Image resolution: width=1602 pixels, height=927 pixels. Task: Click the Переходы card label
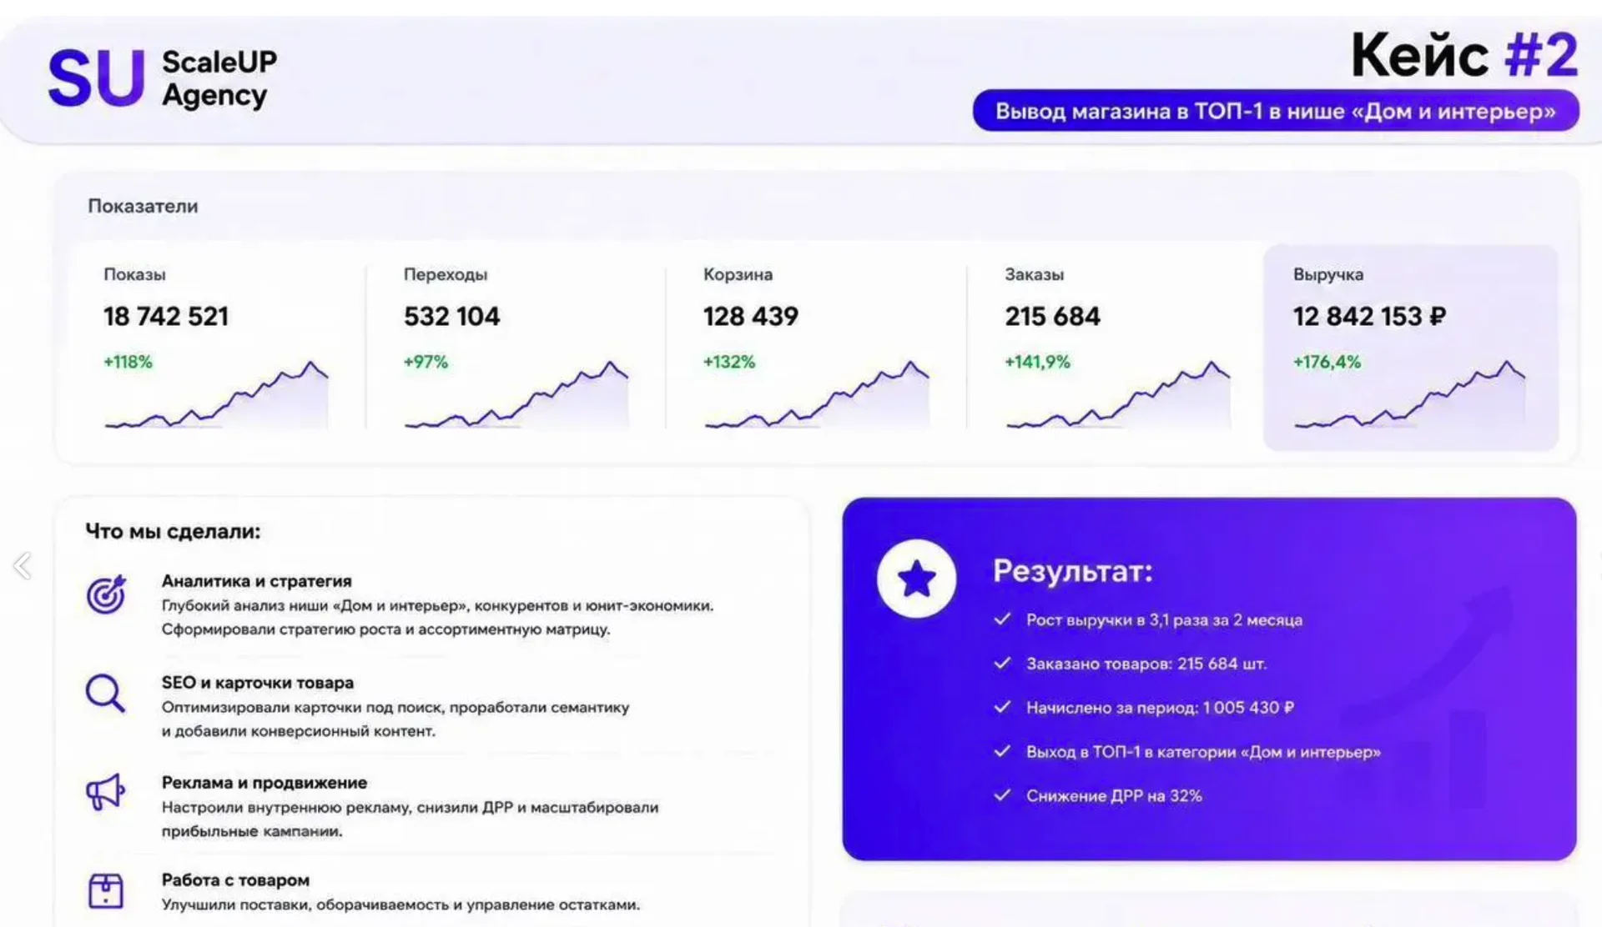(x=446, y=274)
